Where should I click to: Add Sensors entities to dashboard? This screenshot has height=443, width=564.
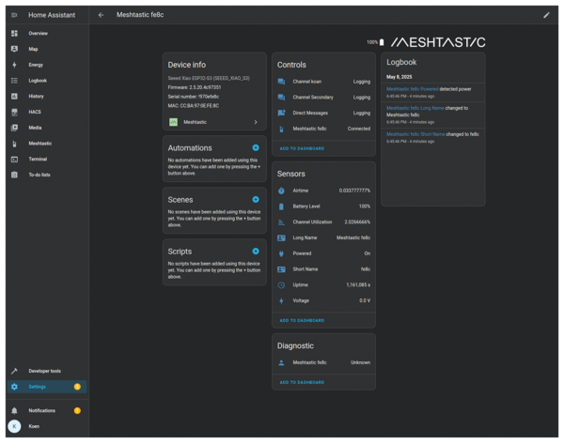pyautogui.click(x=302, y=320)
